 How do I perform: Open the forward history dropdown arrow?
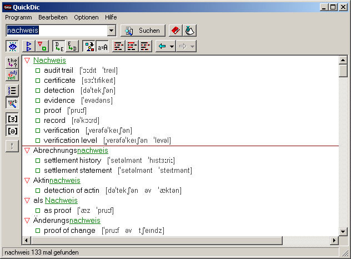192,46
